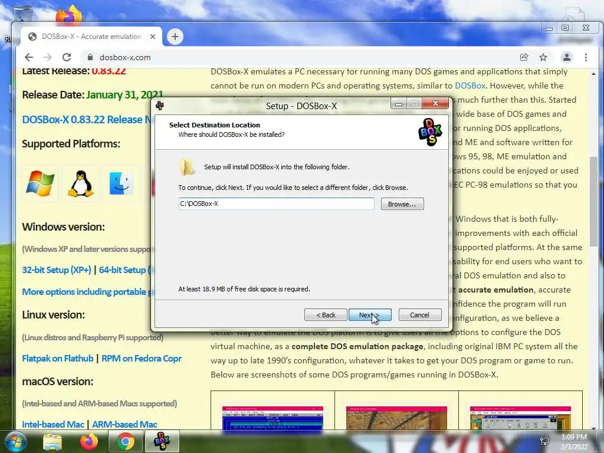This screenshot has height=453, width=604.
Task: Open Intel-based Mac download link
Action: [53, 425]
